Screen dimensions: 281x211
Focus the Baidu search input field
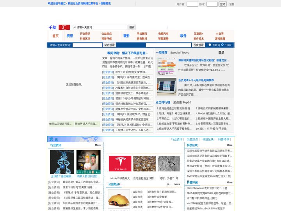169,45
